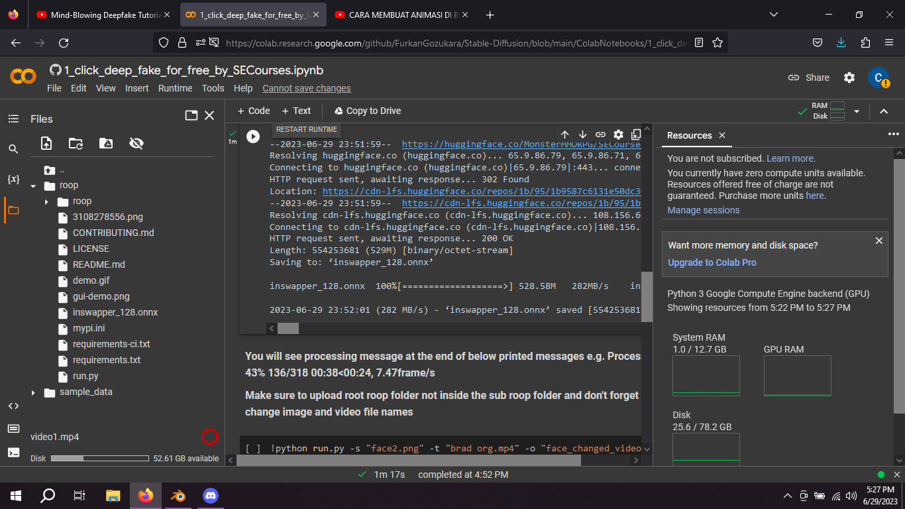905x509 pixels.
Task: Open the cell link icon in the toolbar
Action: coord(601,135)
